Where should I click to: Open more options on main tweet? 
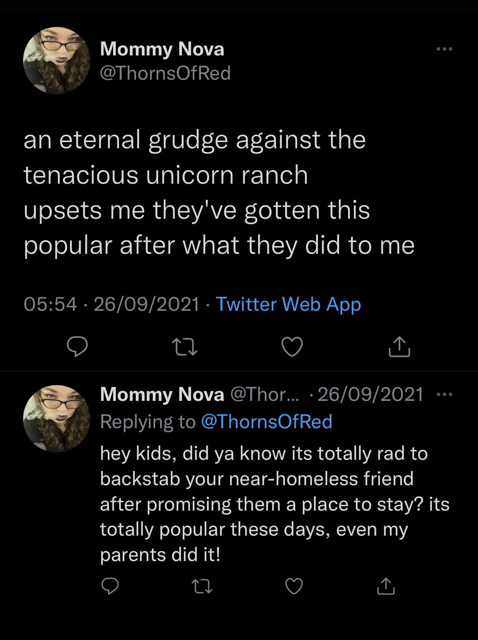click(445, 49)
